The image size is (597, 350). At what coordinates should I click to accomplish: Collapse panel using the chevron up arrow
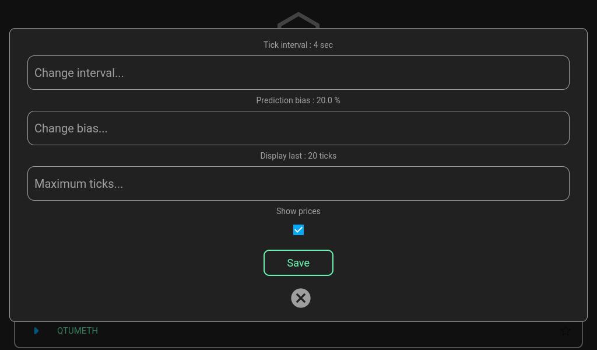coord(298,20)
